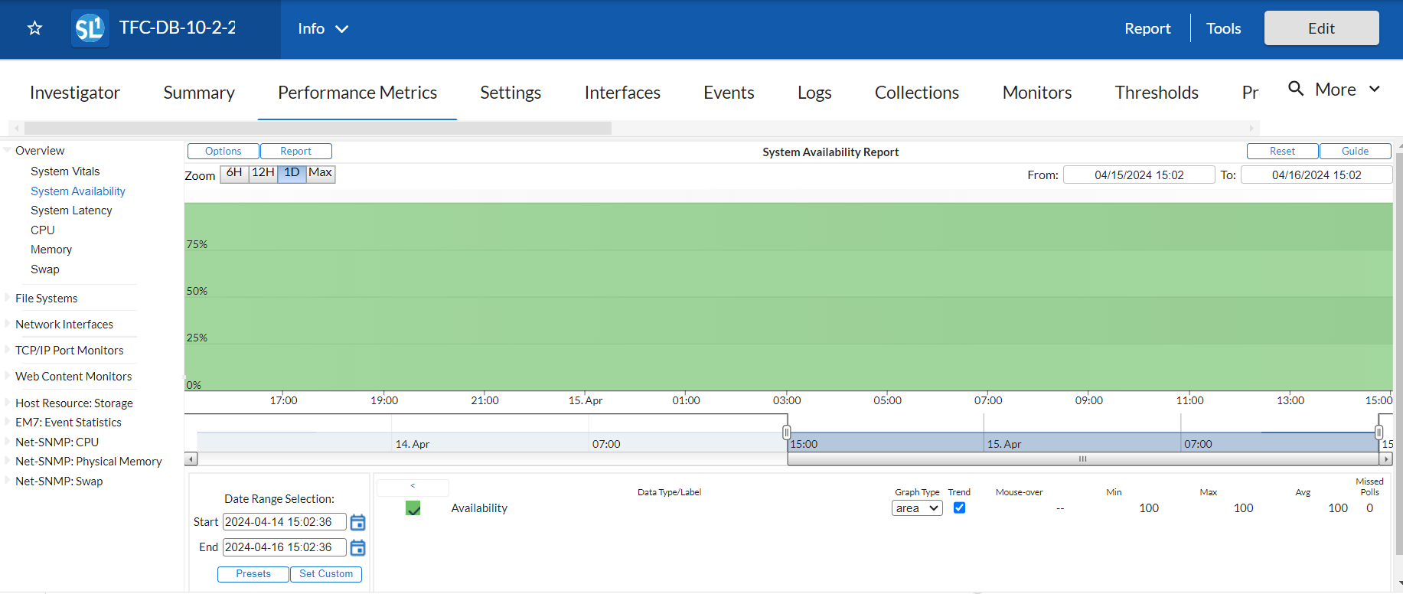Image resolution: width=1403 pixels, height=594 pixels.
Task: Click the left handle of timeline range slider
Action: click(786, 432)
